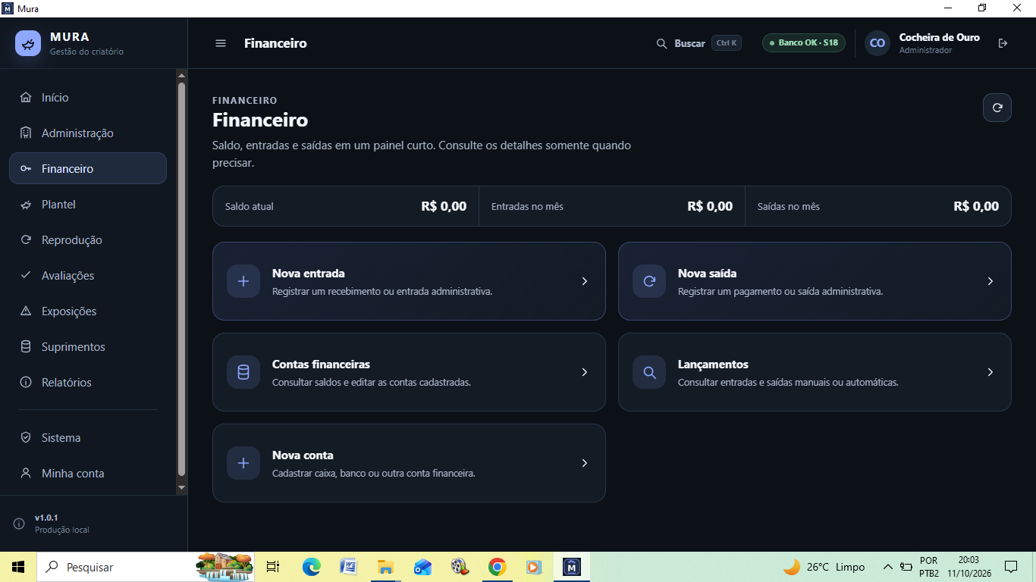The image size is (1036, 582).
Task: Click the refresh icon on the Nova saída card
Action: 649,281
